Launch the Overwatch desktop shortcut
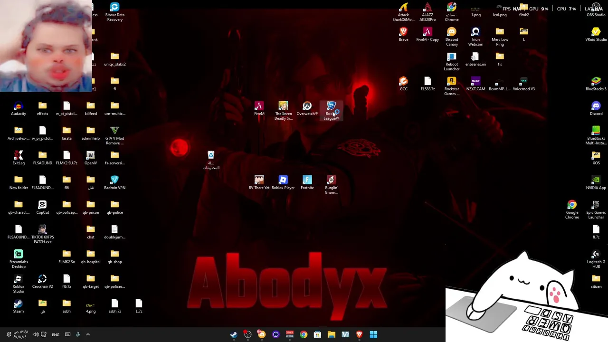Screen dimensions: 608x342 coord(307,108)
